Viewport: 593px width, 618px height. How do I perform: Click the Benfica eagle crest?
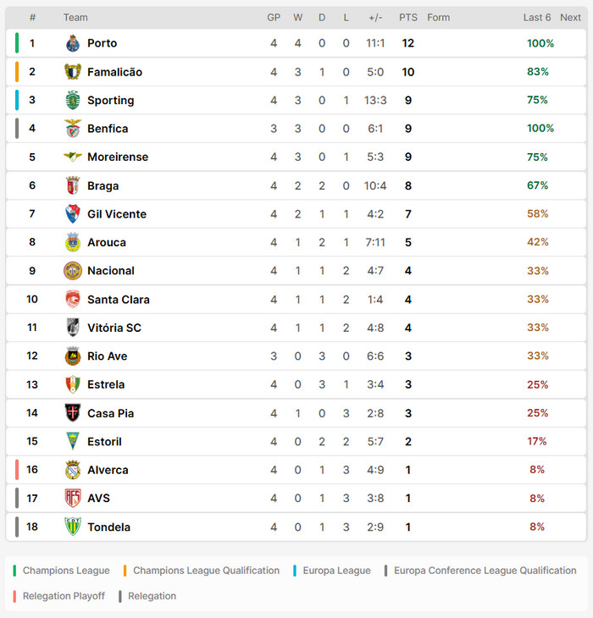click(x=73, y=129)
